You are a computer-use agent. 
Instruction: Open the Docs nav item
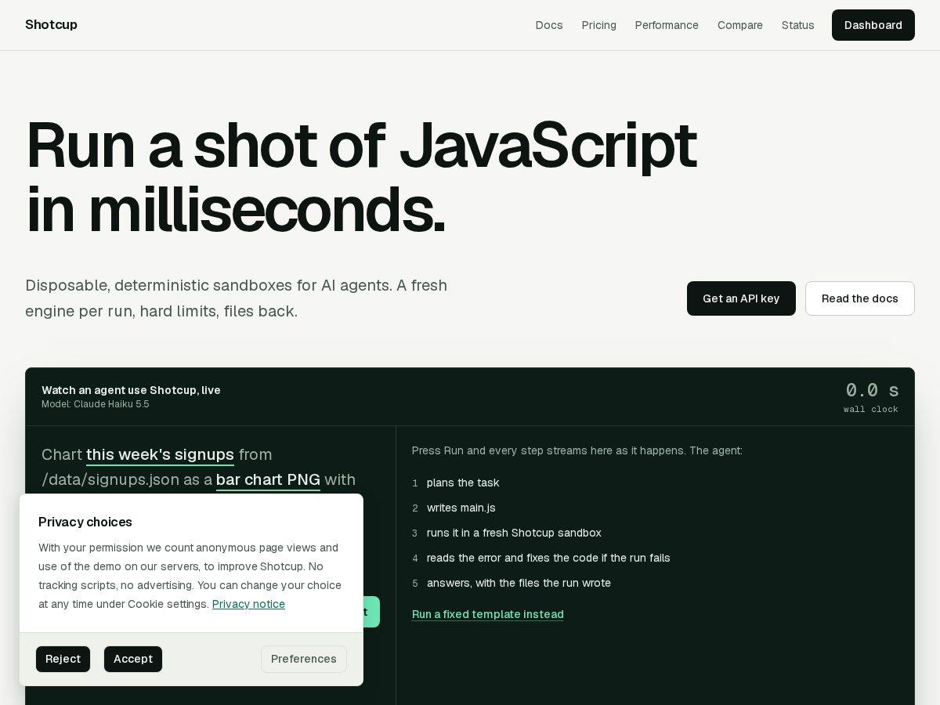click(549, 25)
